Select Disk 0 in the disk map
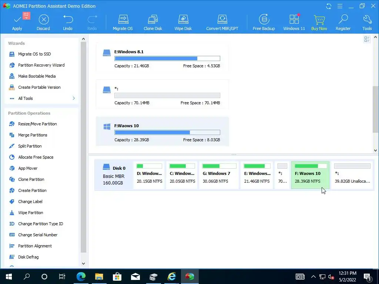The image size is (379, 284). click(114, 175)
